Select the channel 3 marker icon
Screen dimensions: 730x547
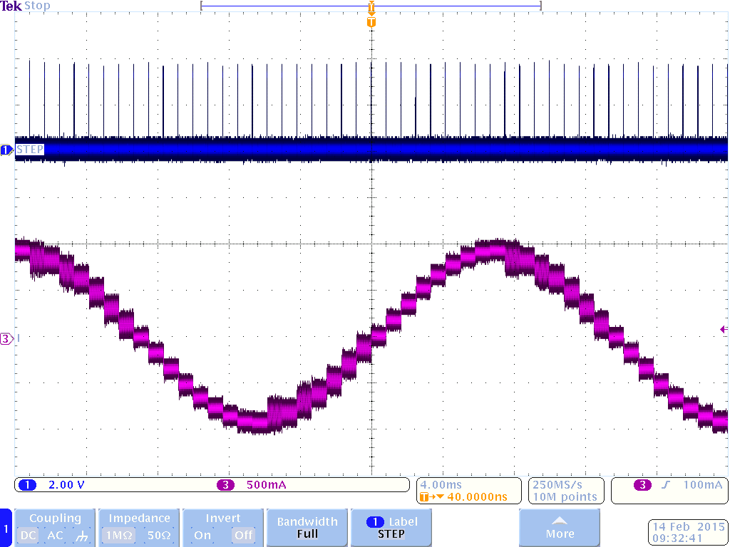tap(5, 338)
